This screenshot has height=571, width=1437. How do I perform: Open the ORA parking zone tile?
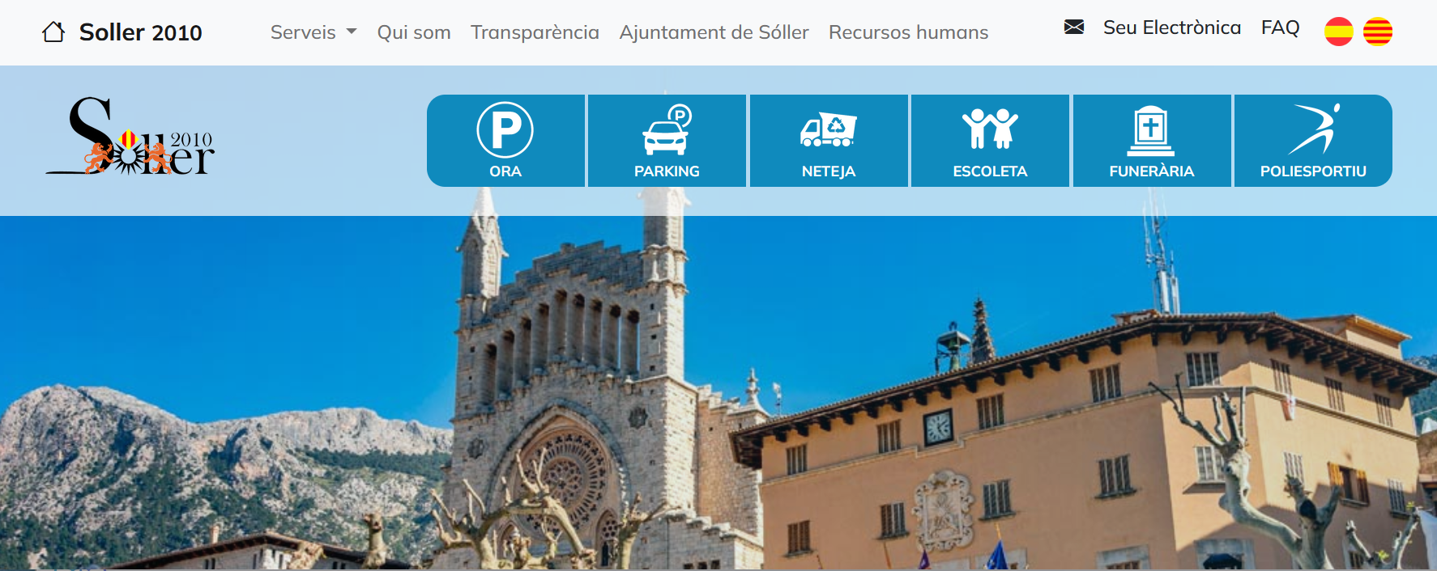pyautogui.click(x=505, y=141)
